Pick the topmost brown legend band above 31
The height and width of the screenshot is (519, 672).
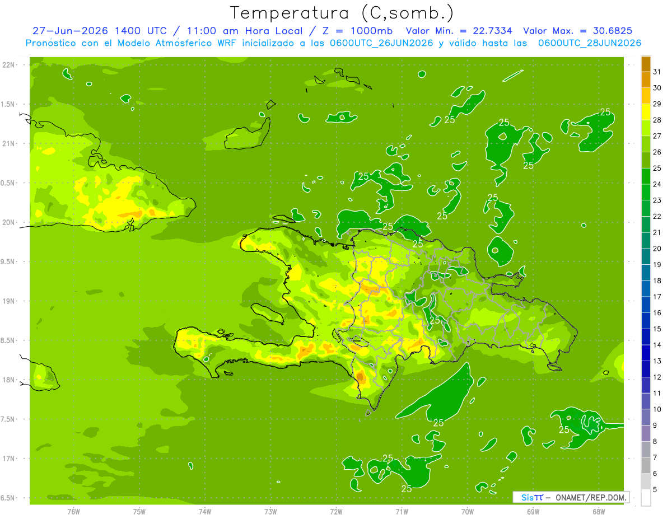coord(646,64)
